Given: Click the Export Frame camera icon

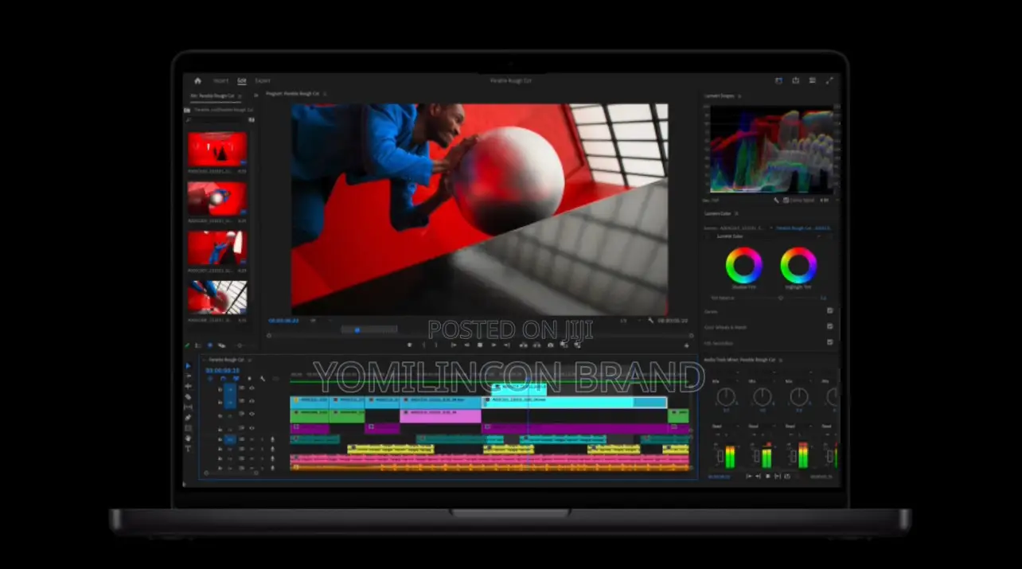Looking at the screenshot, I should [551, 345].
